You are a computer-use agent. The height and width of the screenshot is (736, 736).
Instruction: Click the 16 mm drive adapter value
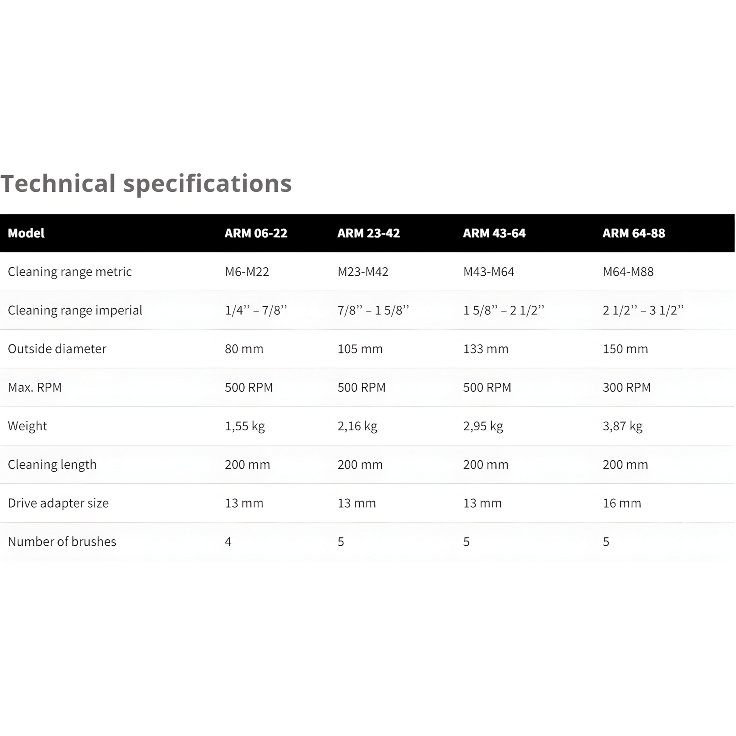622,503
